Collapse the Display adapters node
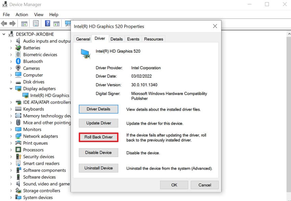 click(11, 89)
